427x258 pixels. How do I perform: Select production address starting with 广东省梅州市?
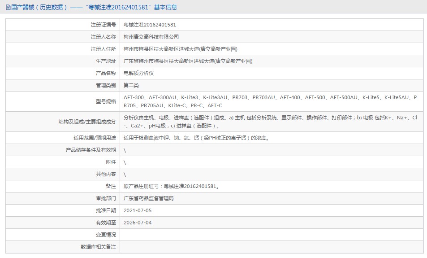coord(188,61)
